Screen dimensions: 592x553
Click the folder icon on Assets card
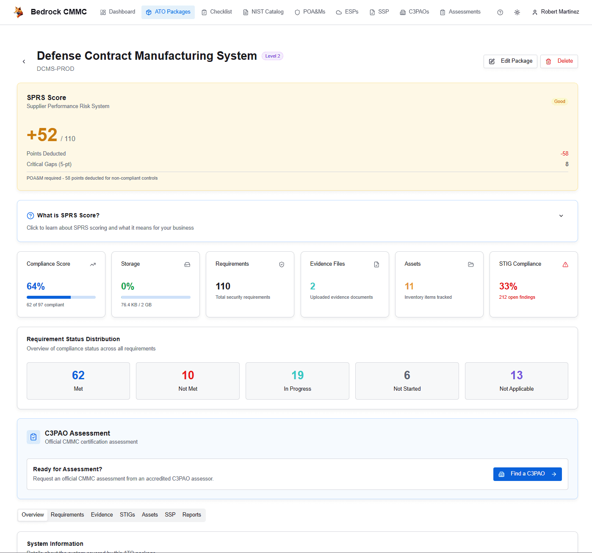[471, 264]
